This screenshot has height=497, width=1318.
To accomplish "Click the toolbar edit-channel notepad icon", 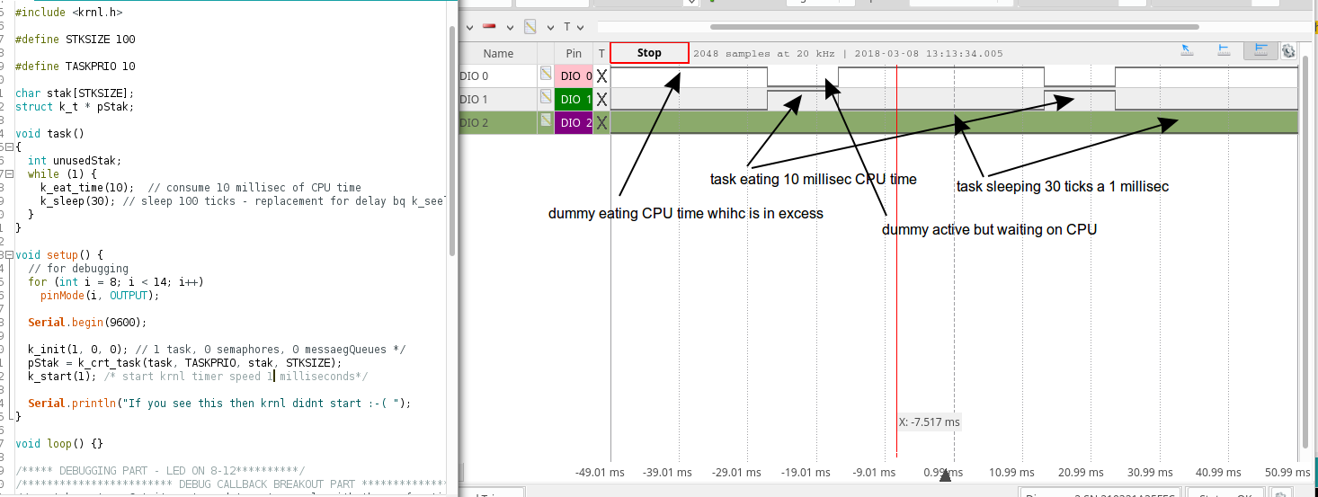I will point(530,27).
